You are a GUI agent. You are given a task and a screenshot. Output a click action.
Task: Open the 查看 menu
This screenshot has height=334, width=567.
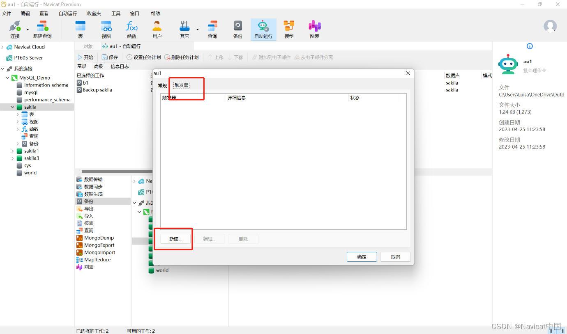tap(44, 14)
